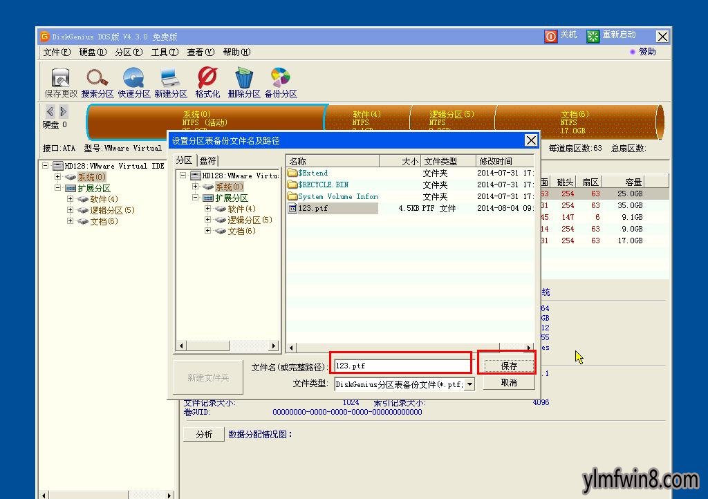Open the 帮助(H) menu

point(236,53)
